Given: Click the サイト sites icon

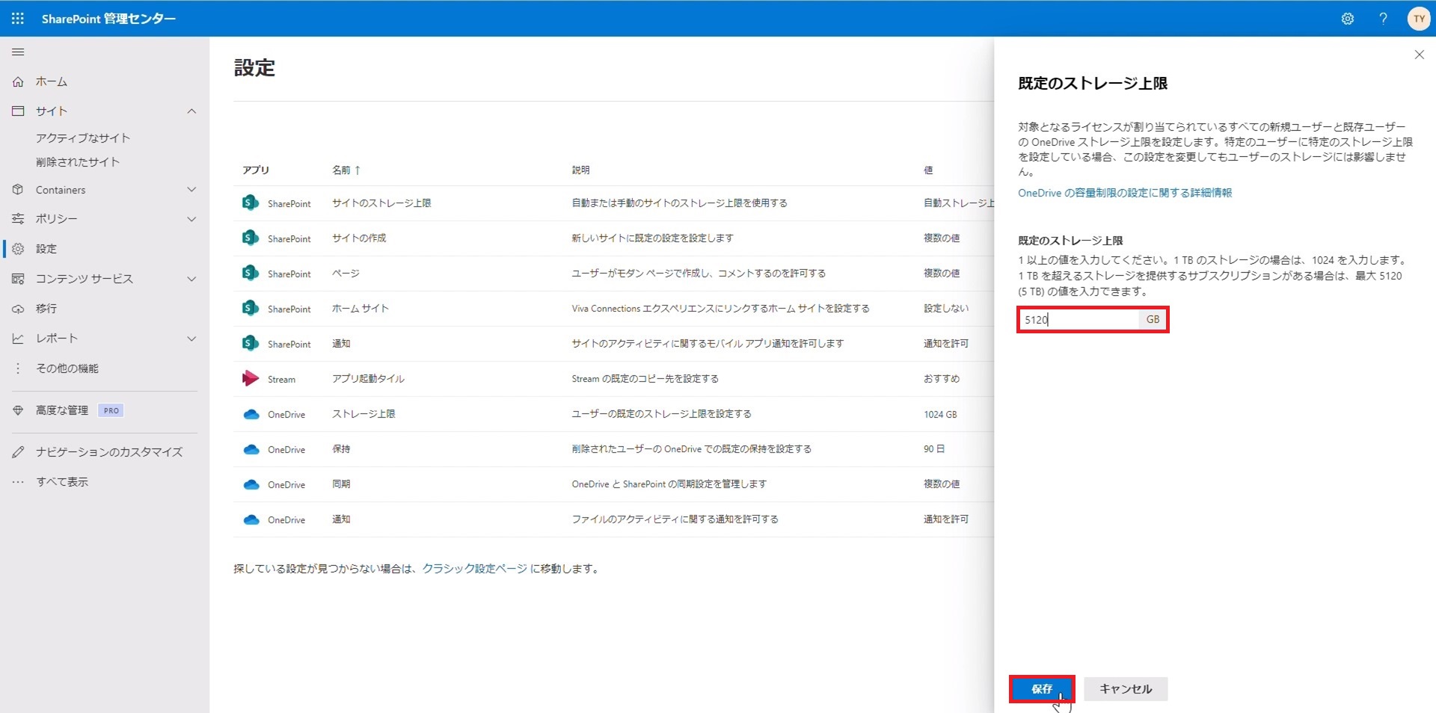Looking at the screenshot, I should (18, 111).
